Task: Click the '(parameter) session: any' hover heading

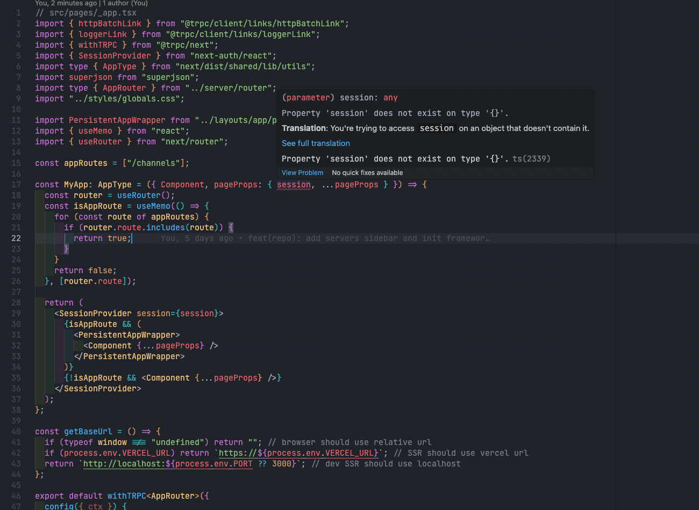Action: tap(340, 98)
